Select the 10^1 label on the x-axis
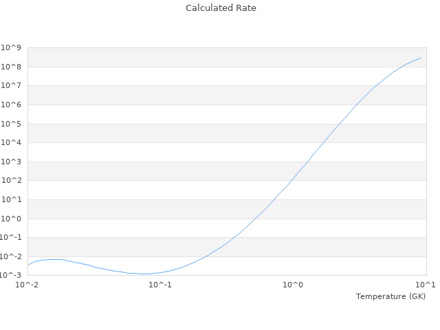 tap(426, 285)
